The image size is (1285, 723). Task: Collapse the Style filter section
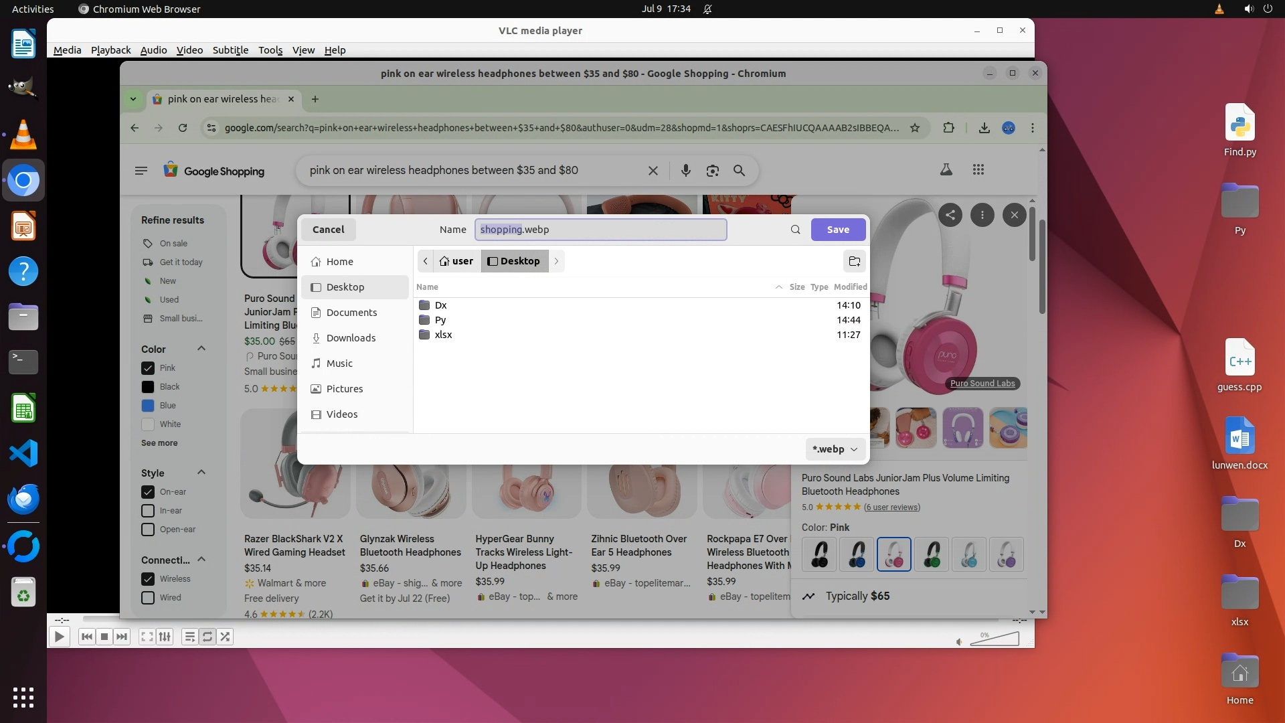pos(201,473)
